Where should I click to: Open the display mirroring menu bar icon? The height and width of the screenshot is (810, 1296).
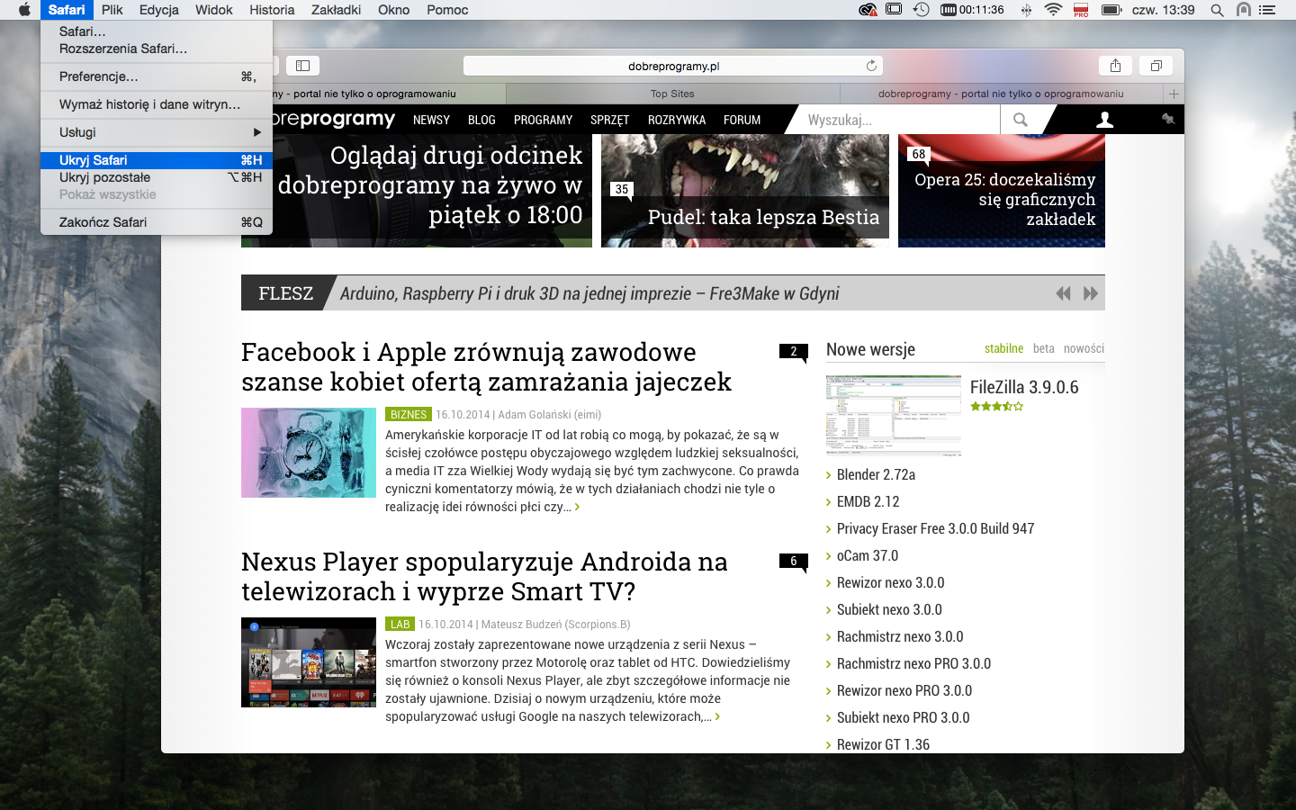[894, 10]
